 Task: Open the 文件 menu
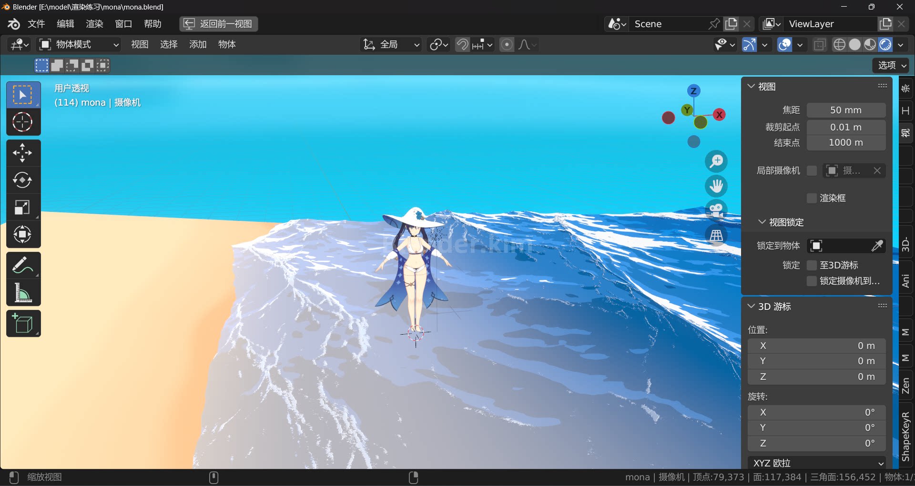pyautogui.click(x=36, y=24)
